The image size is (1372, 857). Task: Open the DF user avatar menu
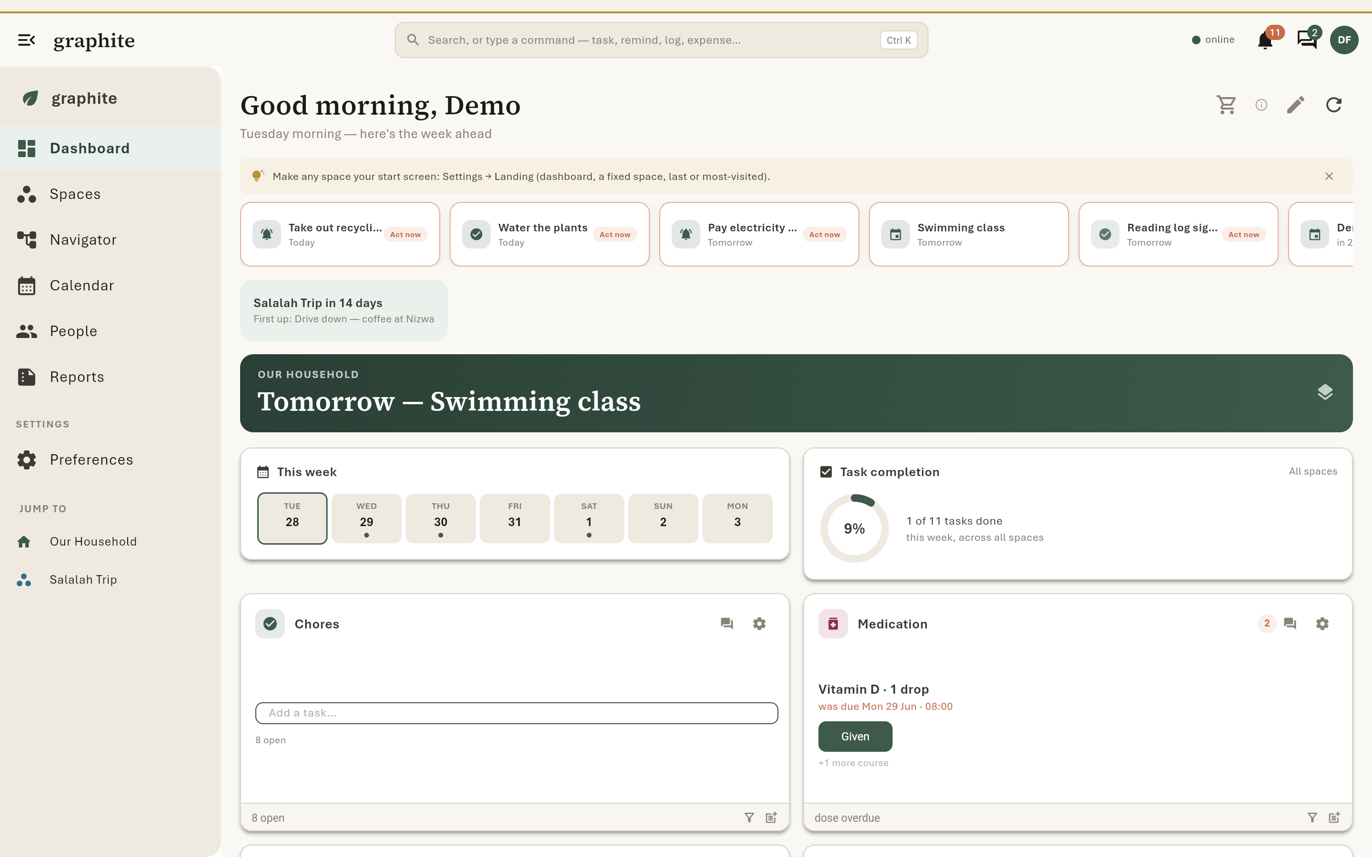[1343, 40]
